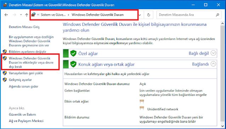This screenshot has width=226, height=129.
Task: Go back with the Back arrow
Action: (6, 15)
